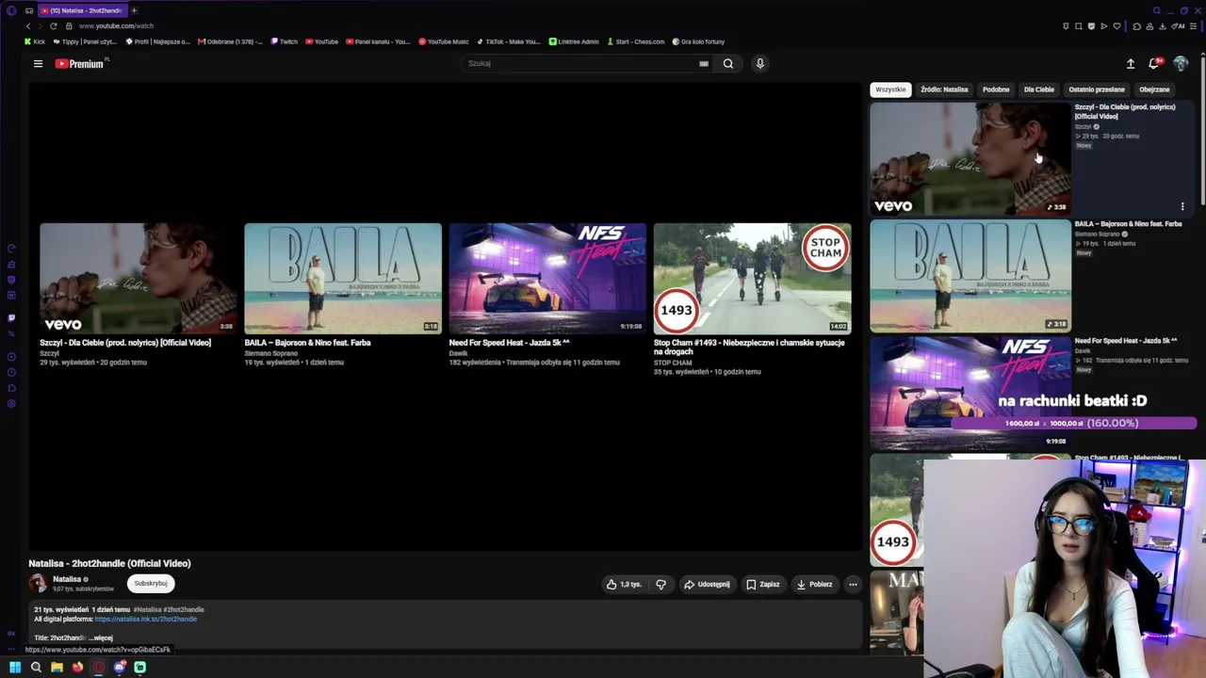Open sidebar BAILA video thumbnail

click(x=970, y=276)
